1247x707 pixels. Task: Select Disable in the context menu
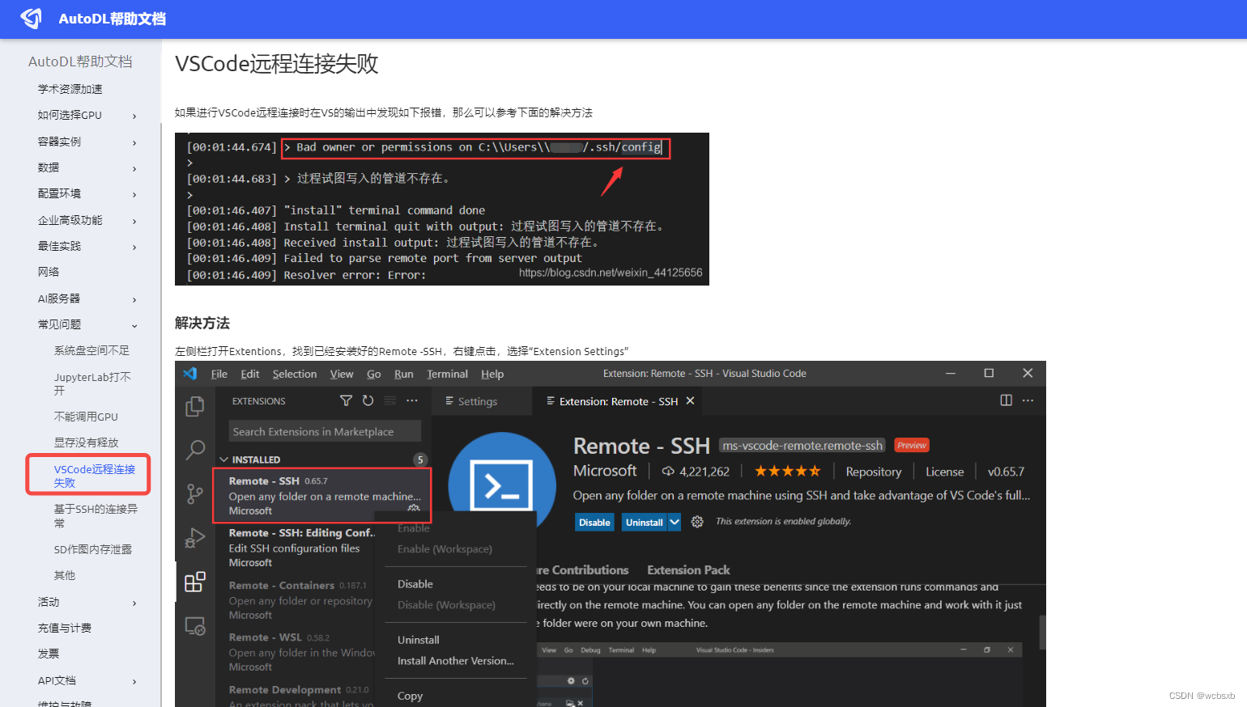[415, 584]
